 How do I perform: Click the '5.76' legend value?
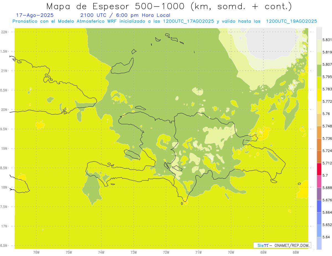pos(326,114)
